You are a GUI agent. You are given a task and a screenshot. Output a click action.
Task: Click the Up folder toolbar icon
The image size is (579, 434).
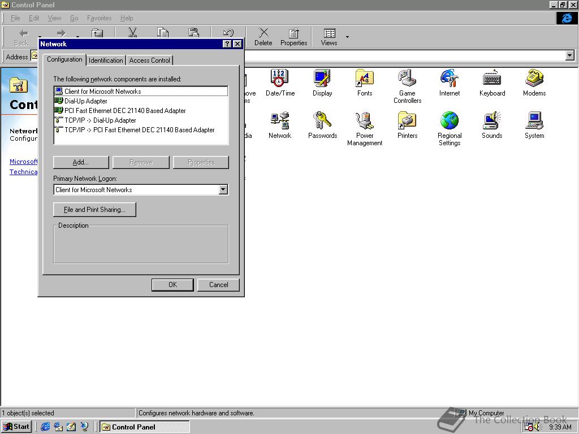coord(97,33)
